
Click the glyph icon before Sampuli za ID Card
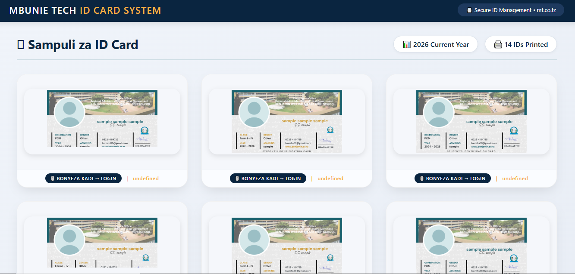point(20,44)
